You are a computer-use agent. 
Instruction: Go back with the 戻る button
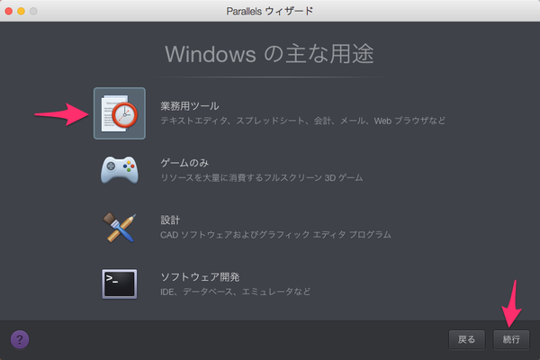click(466, 339)
